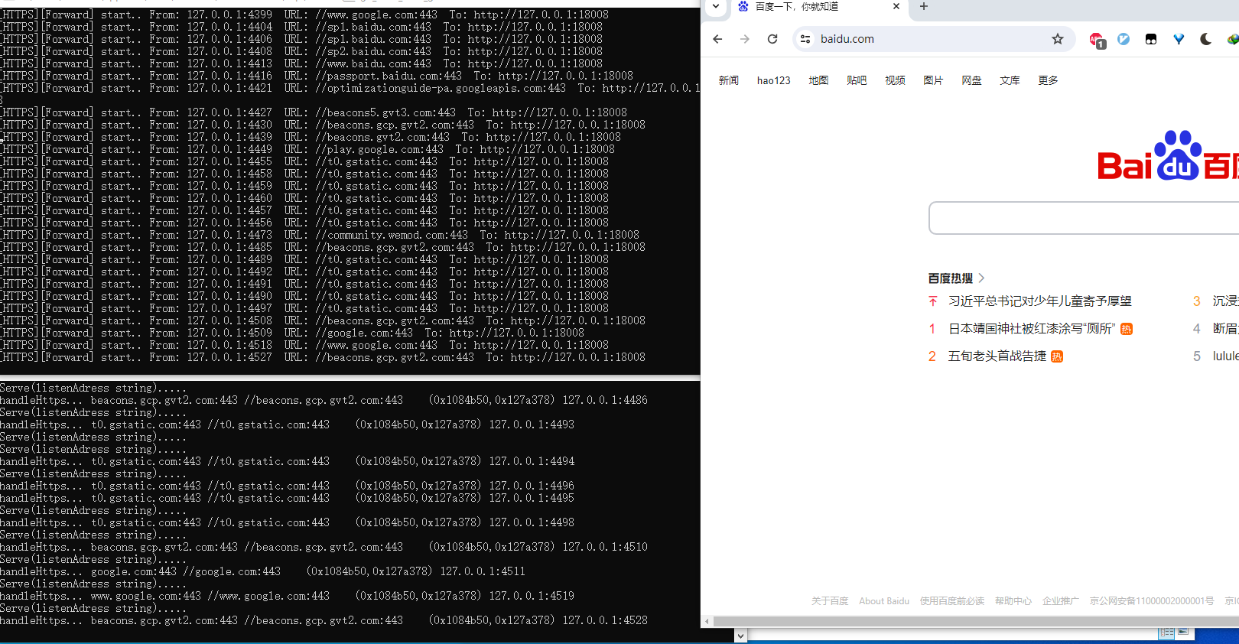Screen dimensions: 1239x644
Task: Bookmark this page with the star
Action: click(x=1058, y=39)
